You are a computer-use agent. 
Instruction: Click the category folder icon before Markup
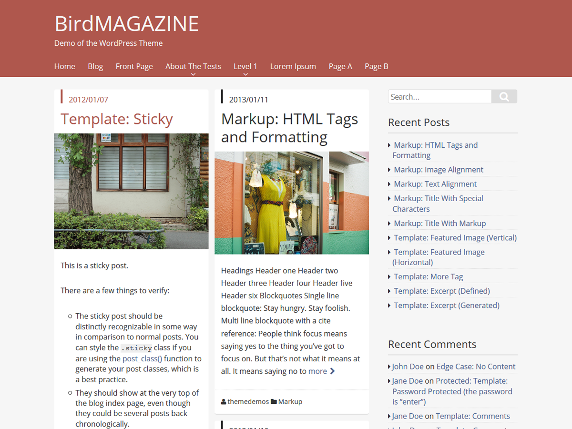pos(275,401)
